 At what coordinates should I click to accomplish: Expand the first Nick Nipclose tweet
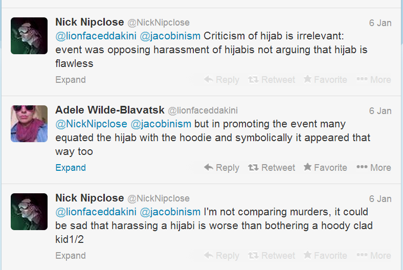[71, 80]
